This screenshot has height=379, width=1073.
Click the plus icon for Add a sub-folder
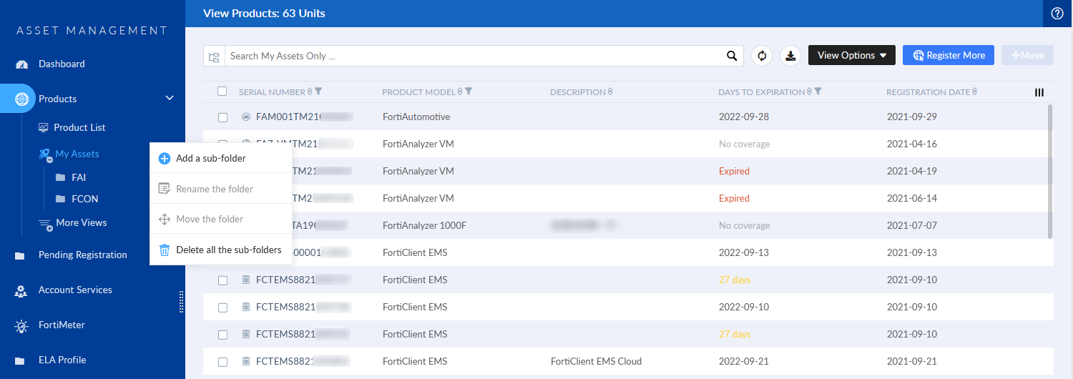pos(164,159)
